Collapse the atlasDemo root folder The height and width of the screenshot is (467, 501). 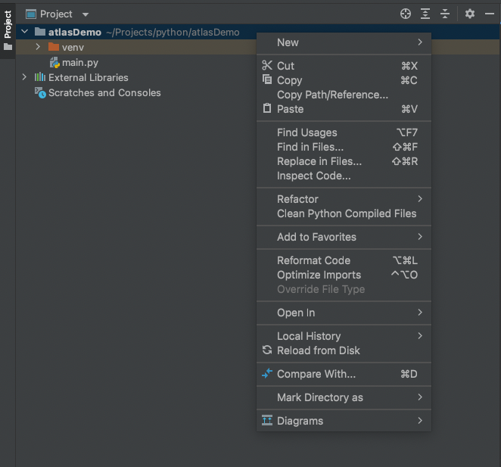(25, 32)
